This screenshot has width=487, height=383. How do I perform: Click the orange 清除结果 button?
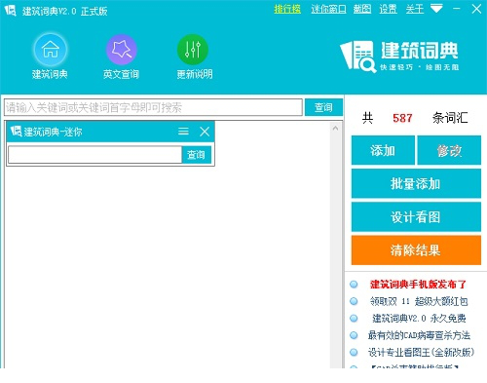[x=416, y=250]
